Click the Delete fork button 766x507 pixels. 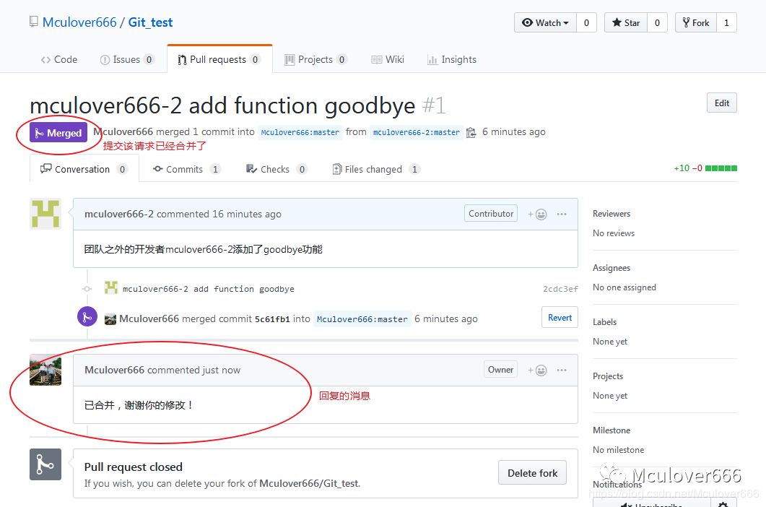532,473
